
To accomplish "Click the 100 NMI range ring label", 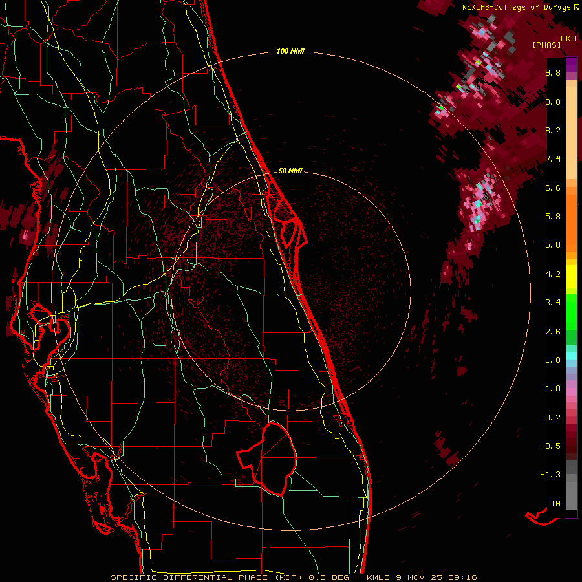I will (x=290, y=51).
